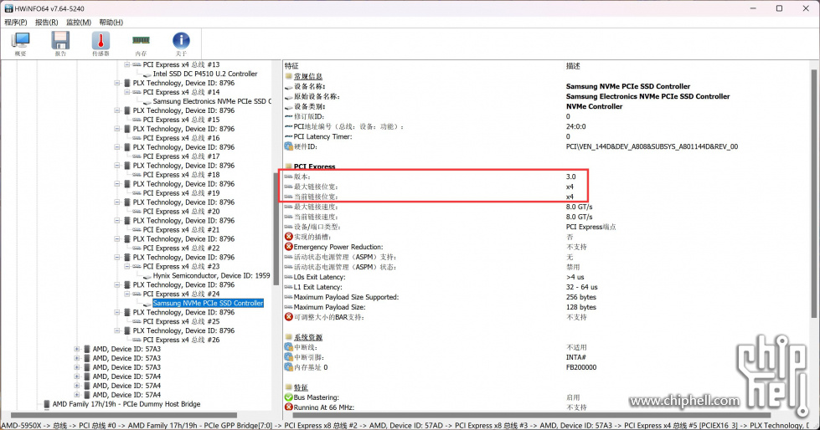The height and width of the screenshot is (430, 820).
Task: Collapse the PCI Express x4 总线 #24 node
Action: click(126, 294)
